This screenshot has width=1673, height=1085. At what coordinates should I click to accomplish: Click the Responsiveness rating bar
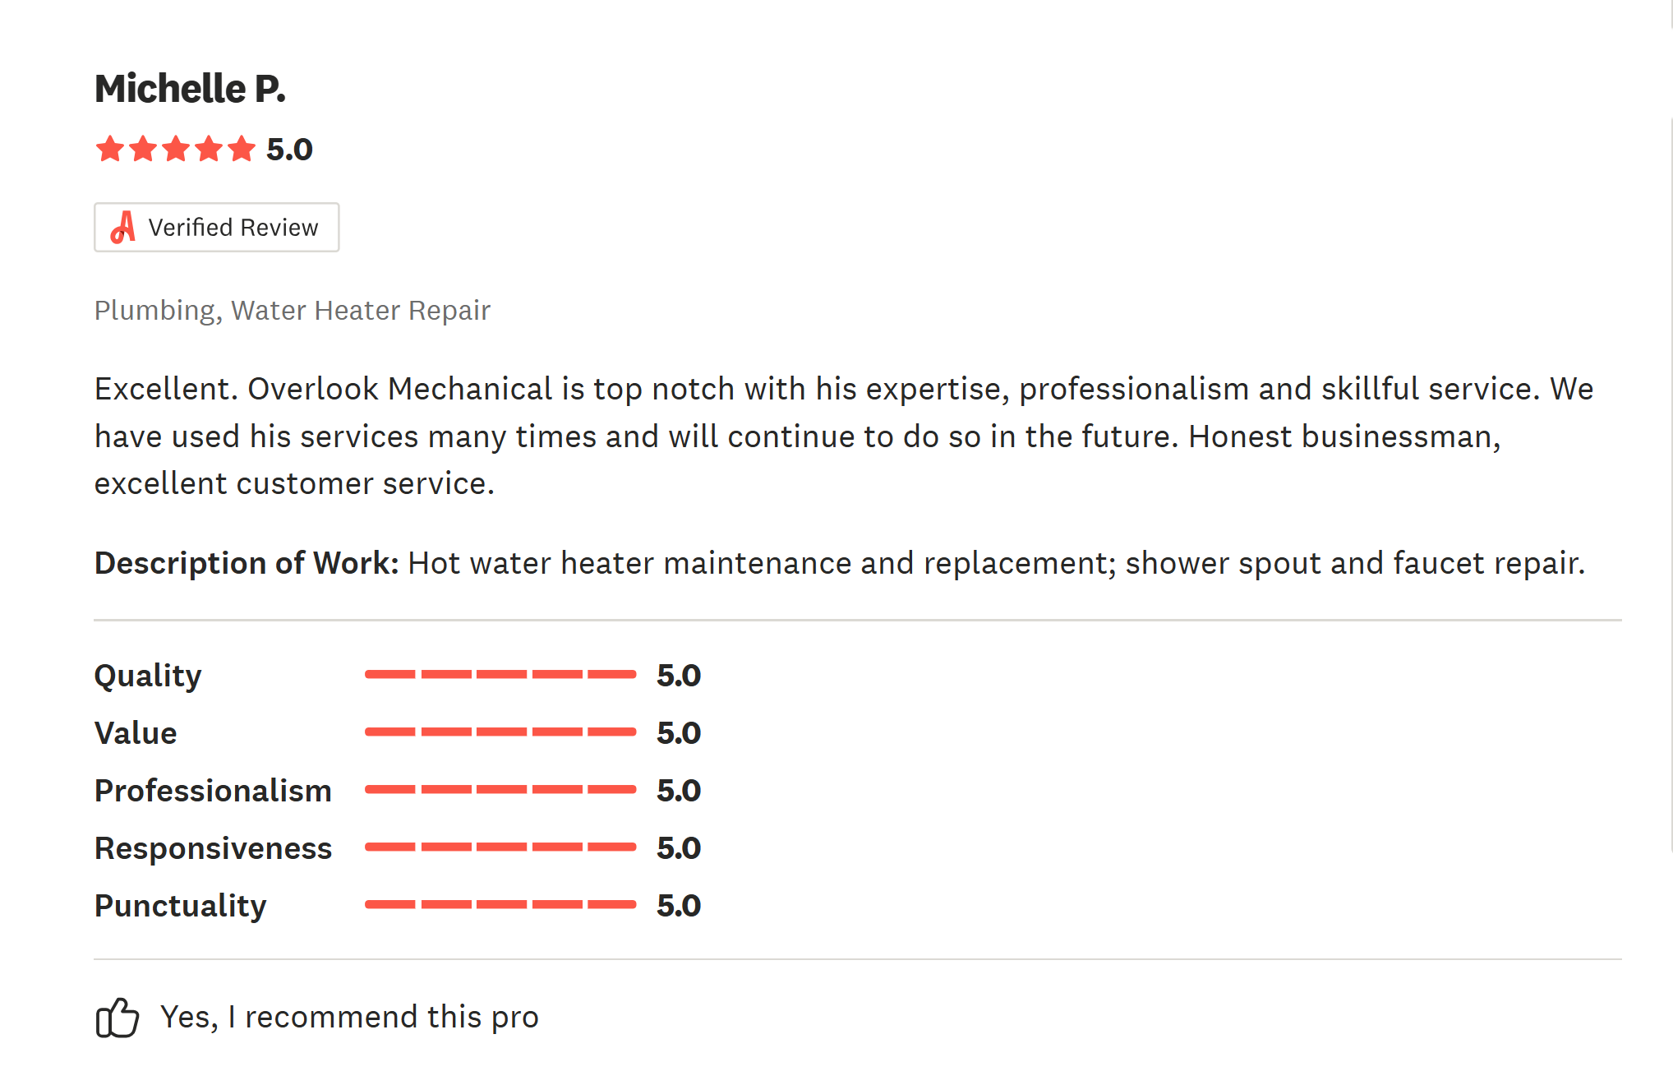(x=500, y=847)
